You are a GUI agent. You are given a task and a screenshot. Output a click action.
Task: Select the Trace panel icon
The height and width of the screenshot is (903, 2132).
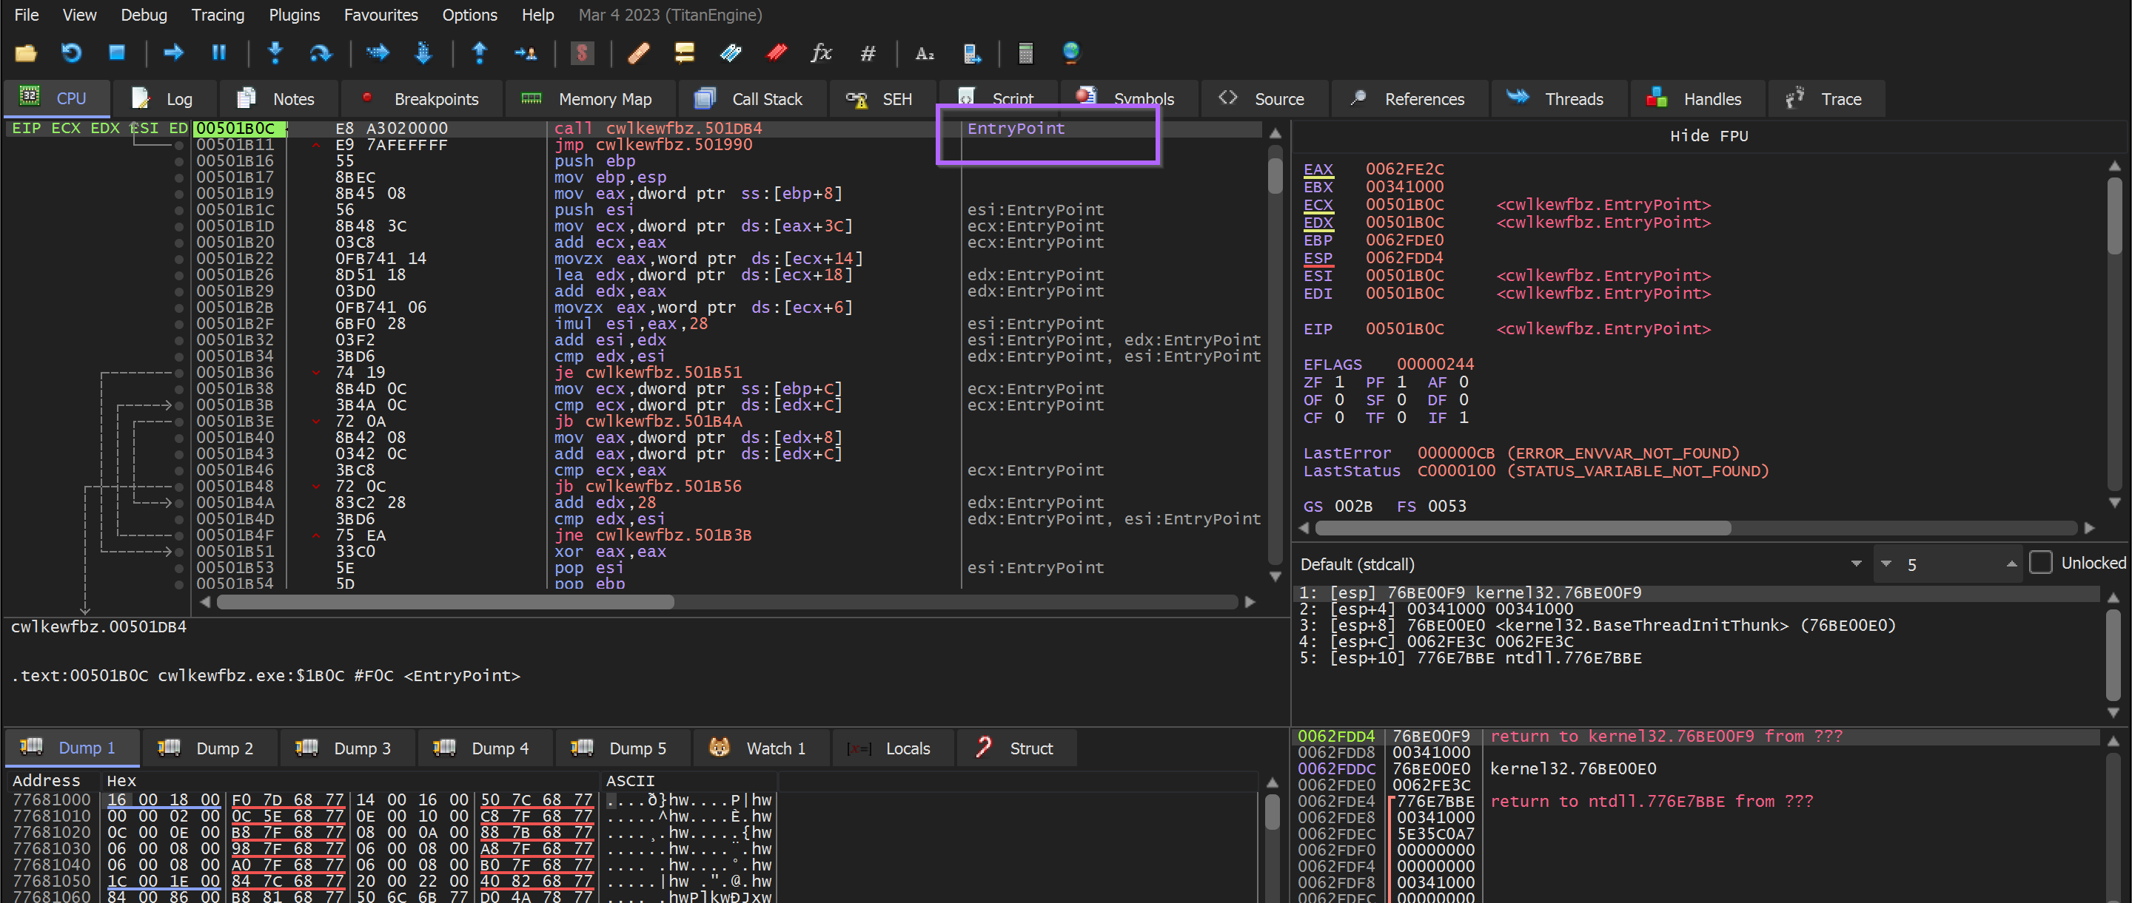pos(1792,96)
